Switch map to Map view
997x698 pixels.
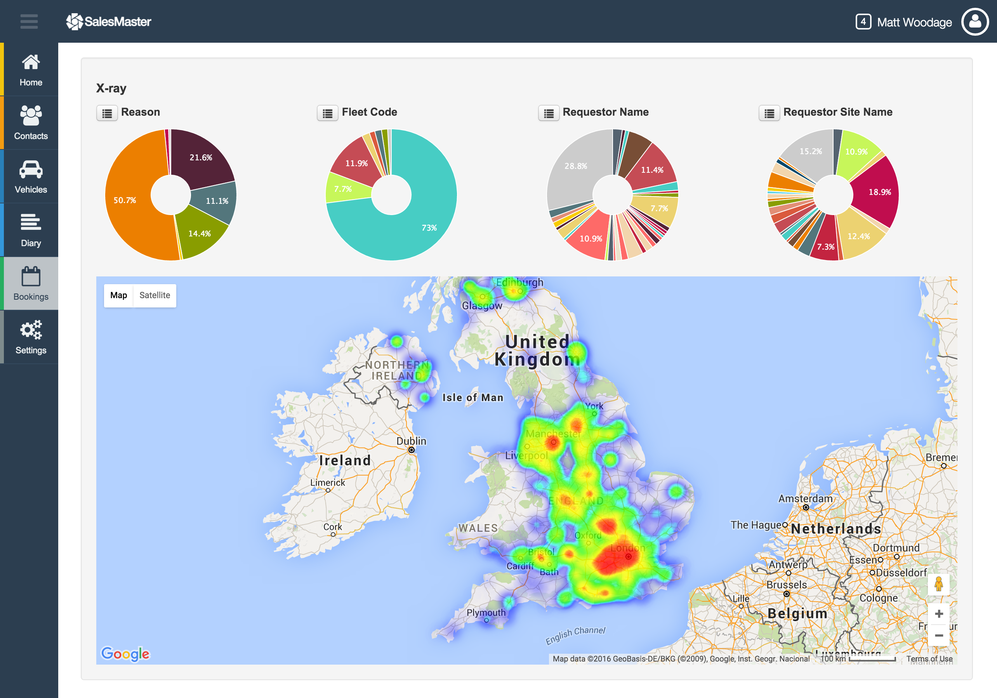click(118, 295)
